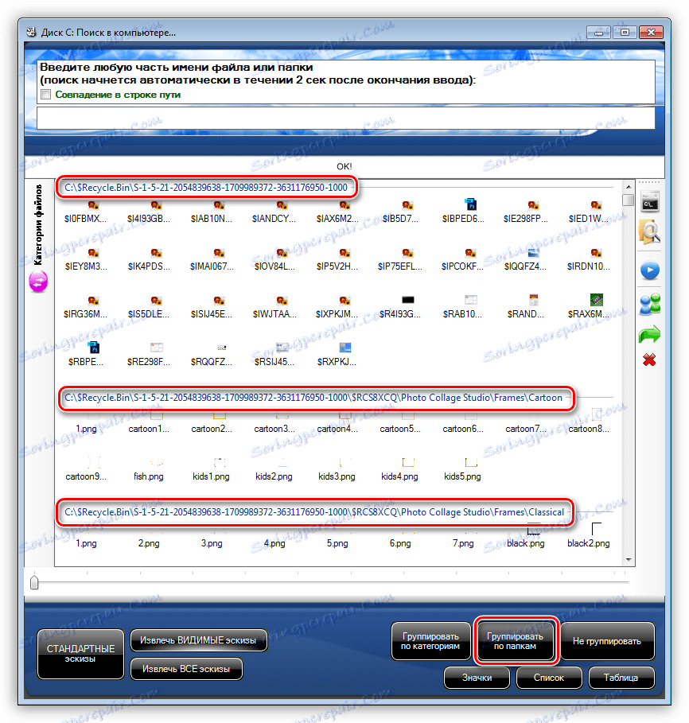This screenshot has width=689, height=723.
Task: Select the $RXPKJ... blue image file
Action: (x=345, y=348)
